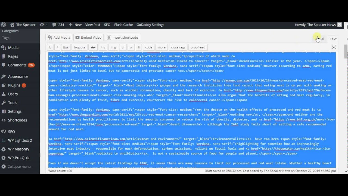The width and height of the screenshot is (348, 196).
Task: Insert the more tag button
Action: click(x=161, y=47)
